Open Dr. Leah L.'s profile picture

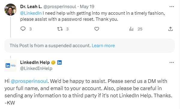tap(11, 10)
